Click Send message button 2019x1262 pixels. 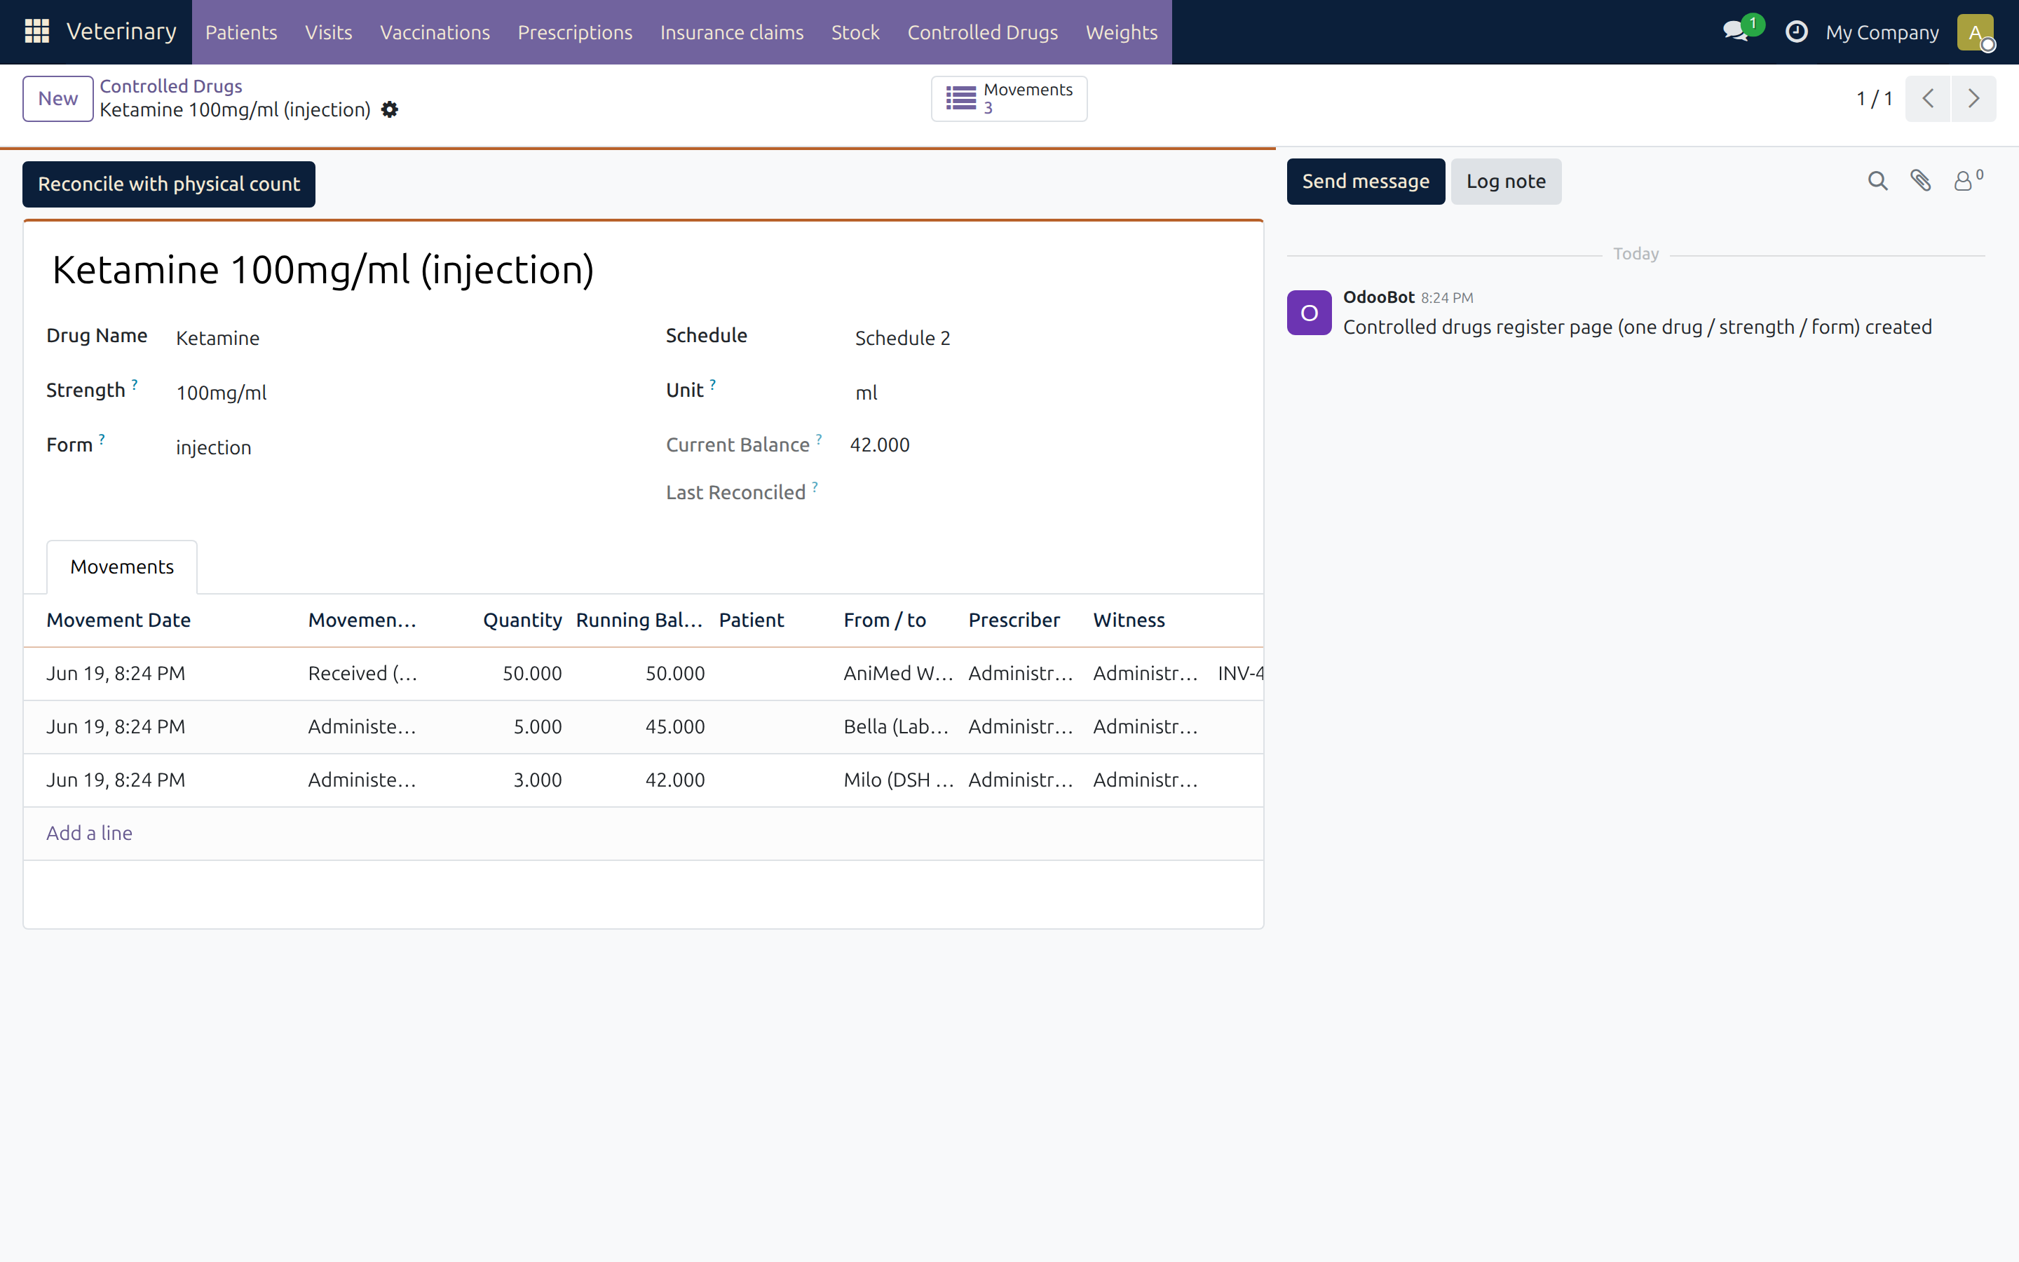(1366, 181)
